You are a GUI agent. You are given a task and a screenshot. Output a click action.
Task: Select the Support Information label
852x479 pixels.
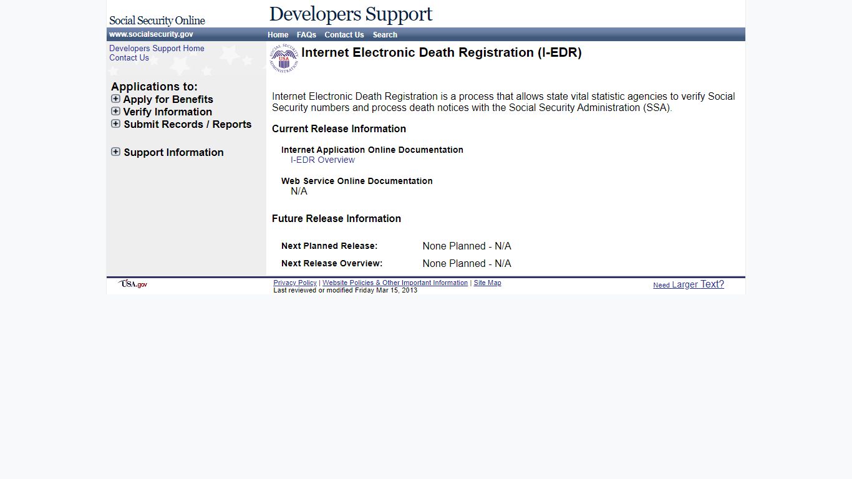tap(173, 152)
